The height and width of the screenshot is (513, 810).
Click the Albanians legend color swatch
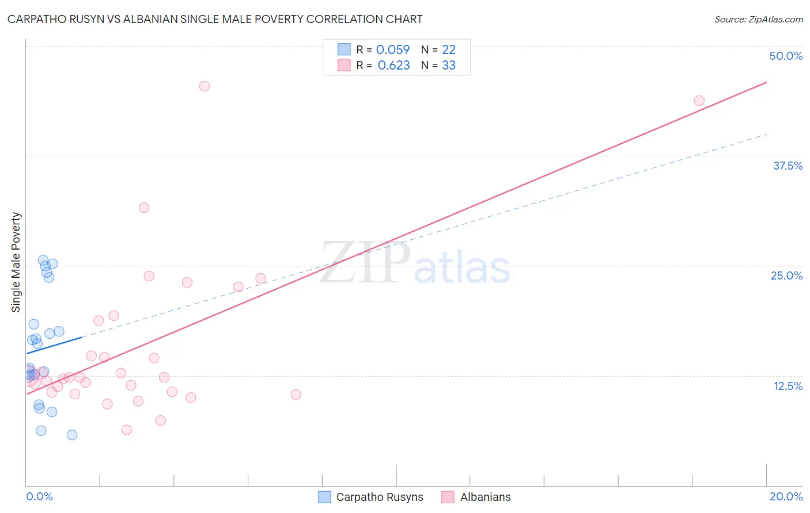pyautogui.click(x=448, y=497)
